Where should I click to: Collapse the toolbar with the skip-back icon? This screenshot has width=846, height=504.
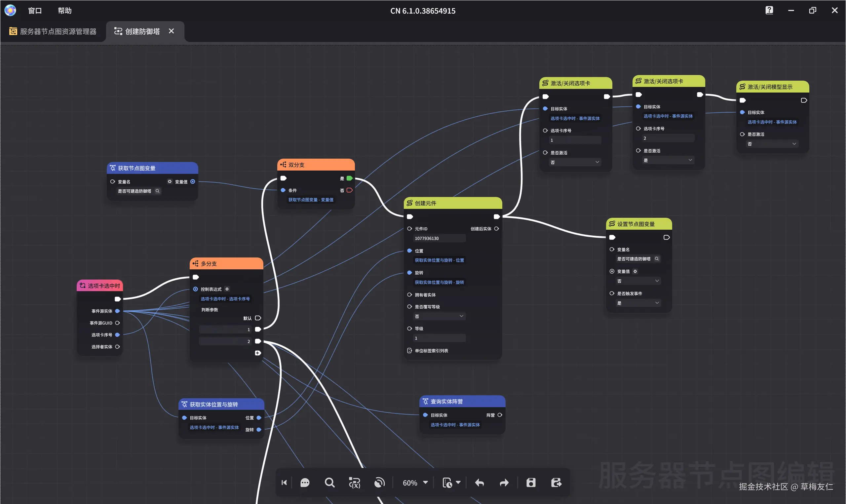pyautogui.click(x=284, y=483)
